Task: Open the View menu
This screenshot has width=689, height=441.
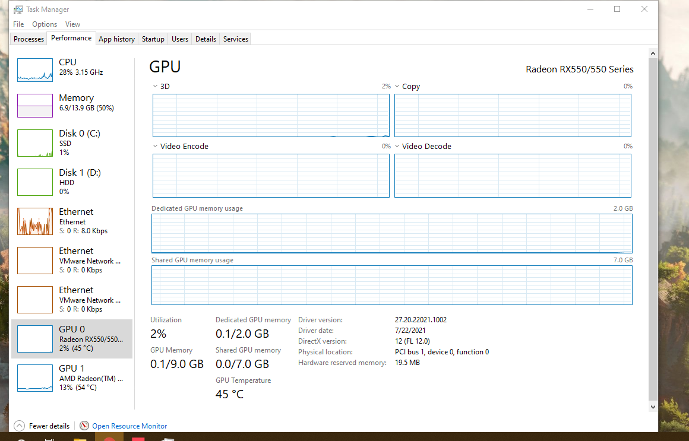Action: [72, 24]
